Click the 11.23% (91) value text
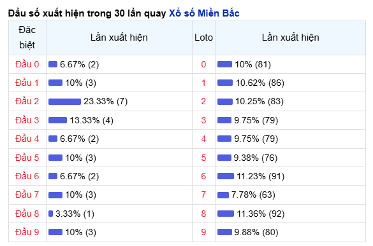 pos(261,177)
